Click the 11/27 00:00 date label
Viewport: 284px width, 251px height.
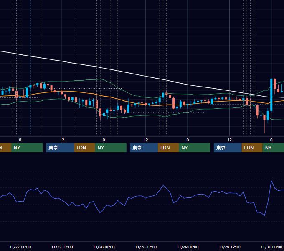[20, 247]
